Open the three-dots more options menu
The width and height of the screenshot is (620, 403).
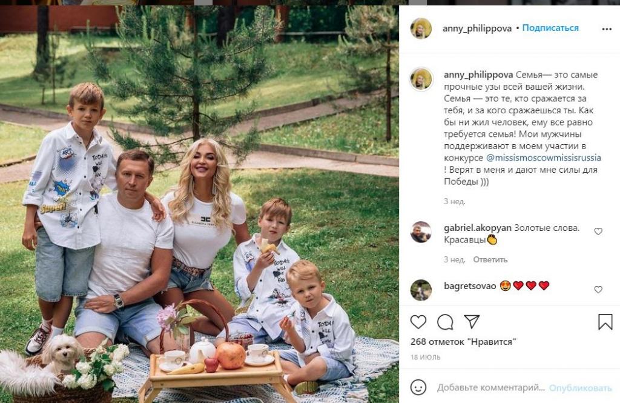(x=607, y=29)
